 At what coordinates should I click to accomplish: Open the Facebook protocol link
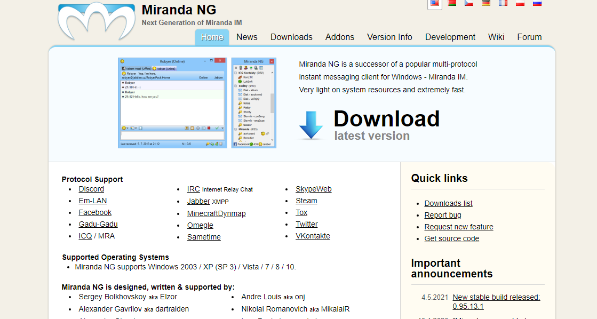[x=95, y=213]
